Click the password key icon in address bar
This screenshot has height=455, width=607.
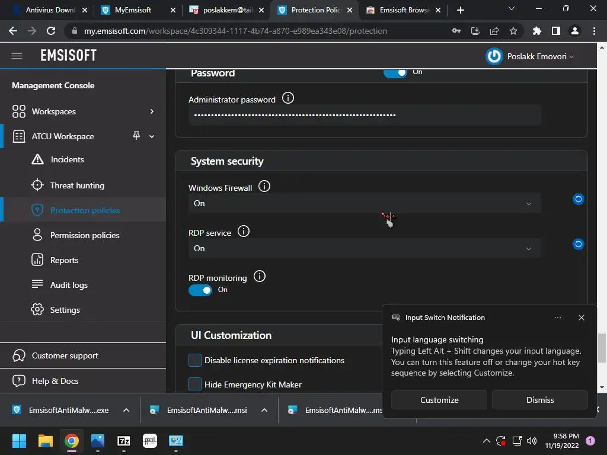click(456, 31)
